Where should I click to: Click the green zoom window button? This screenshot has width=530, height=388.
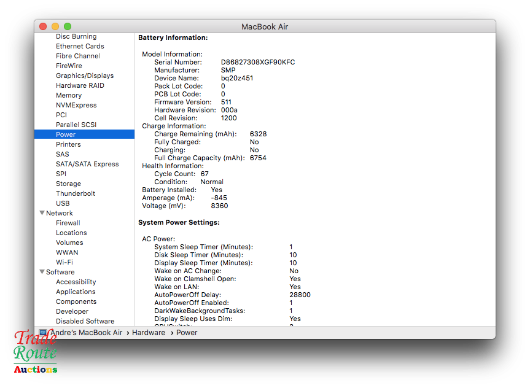(x=68, y=26)
